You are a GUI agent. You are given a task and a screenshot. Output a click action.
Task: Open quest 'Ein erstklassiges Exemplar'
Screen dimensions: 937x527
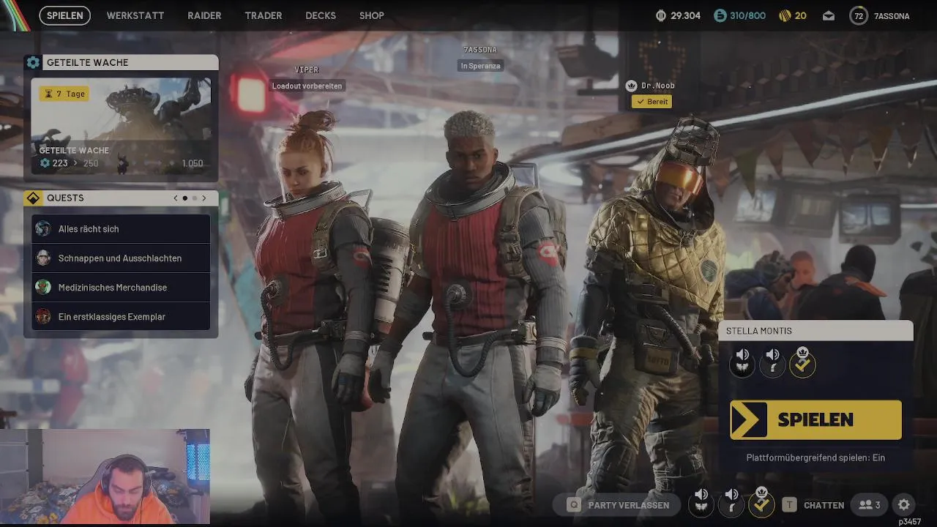pyautogui.click(x=121, y=317)
